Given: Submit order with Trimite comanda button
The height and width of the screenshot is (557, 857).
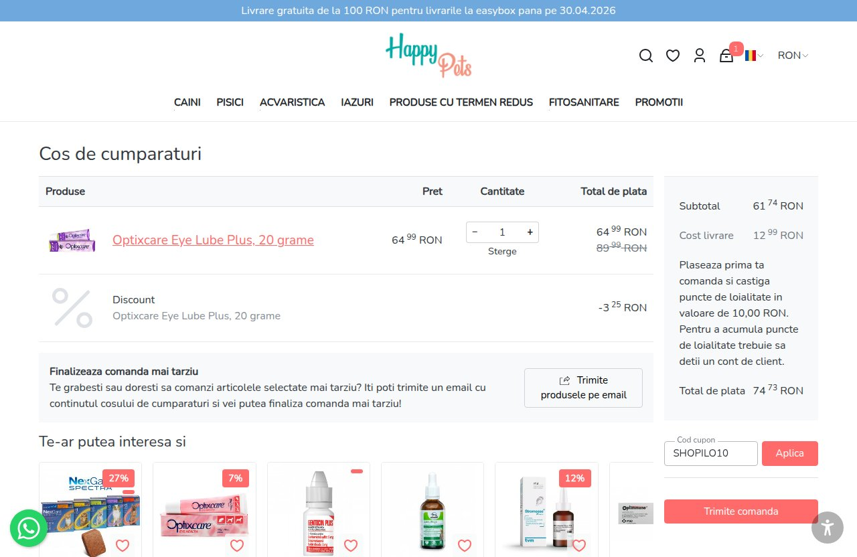Looking at the screenshot, I should [x=741, y=511].
